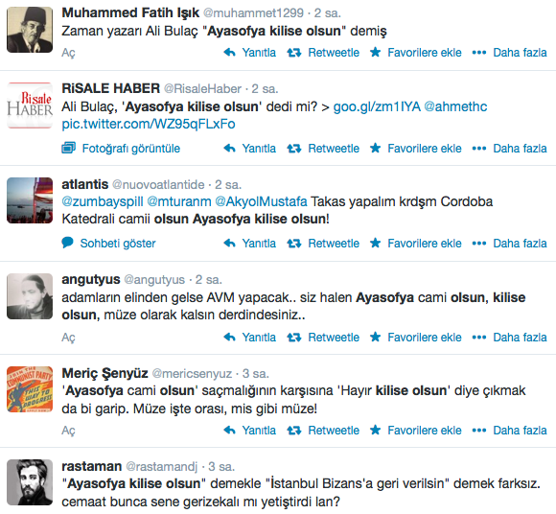Open pic.twitter.com/WZ95qFLxFo link
Screen dimensions: 556x514
[x=149, y=124]
